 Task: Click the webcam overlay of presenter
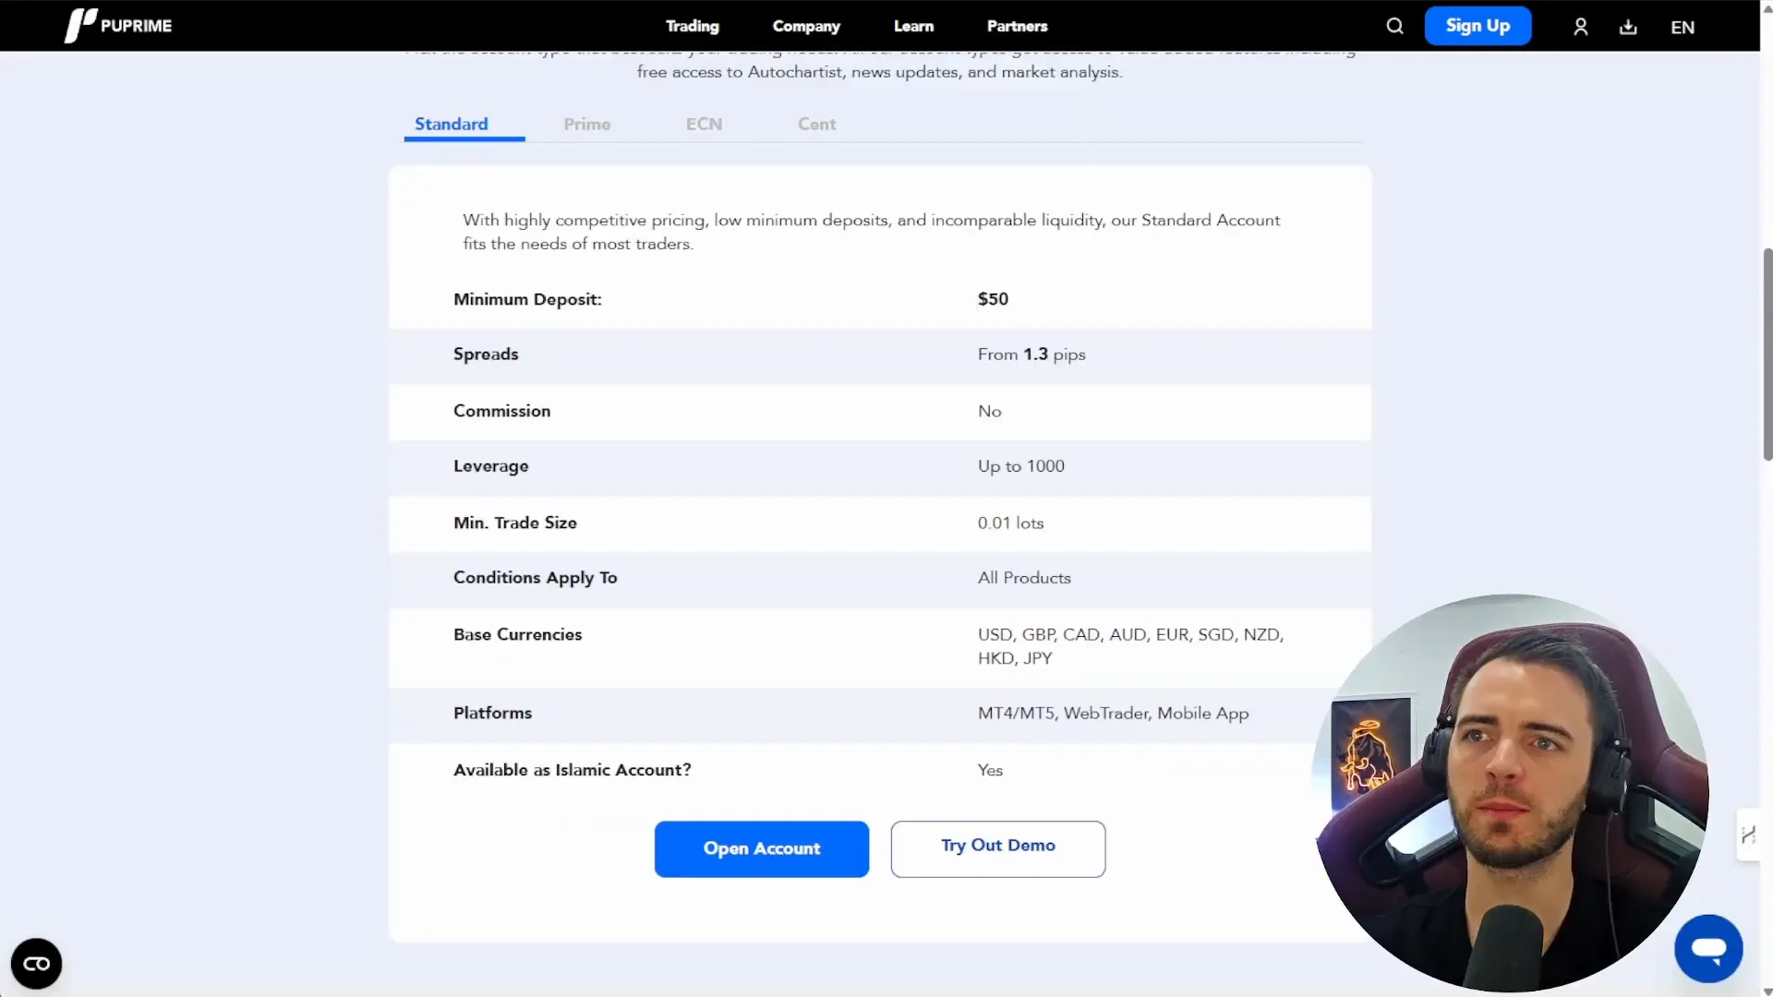pos(1511,792)
